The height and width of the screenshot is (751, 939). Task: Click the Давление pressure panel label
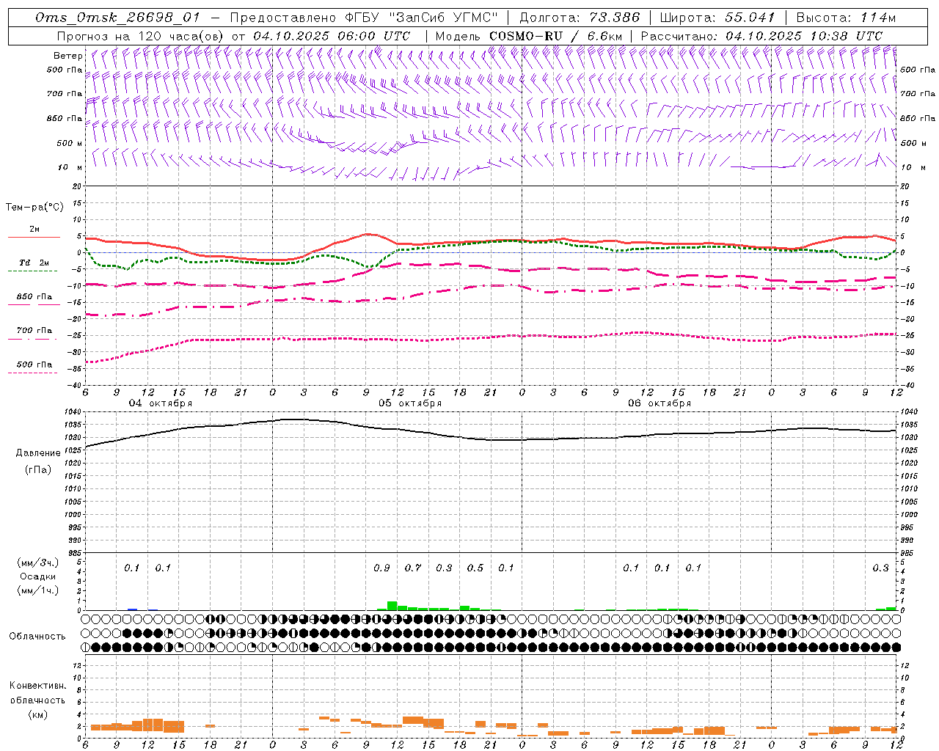[x=37, y=453]
